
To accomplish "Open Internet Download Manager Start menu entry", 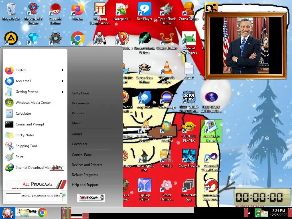I will tap(34, 168).
